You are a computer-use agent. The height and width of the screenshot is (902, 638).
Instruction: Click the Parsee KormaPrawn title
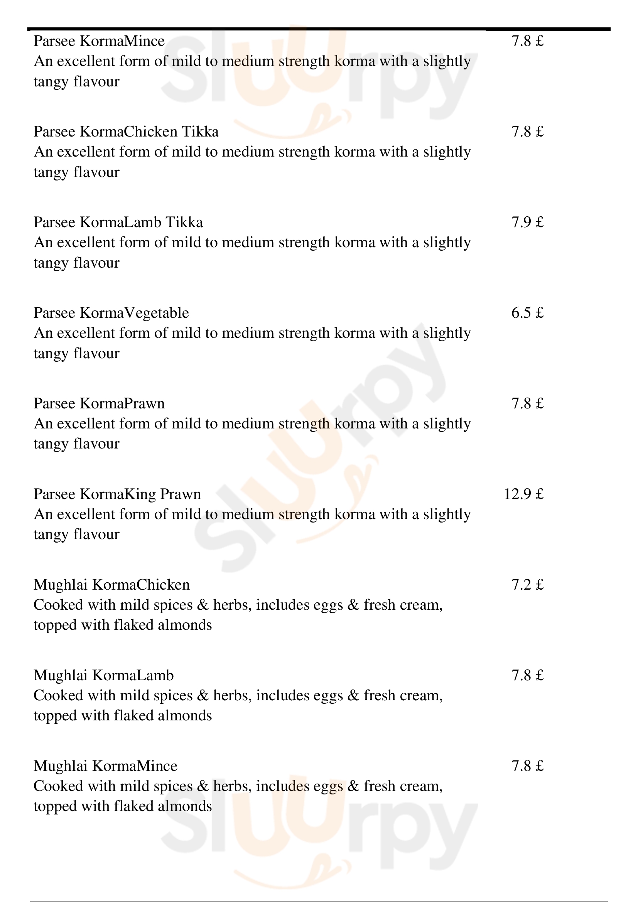pyautogui.click(x=99, y=403)
